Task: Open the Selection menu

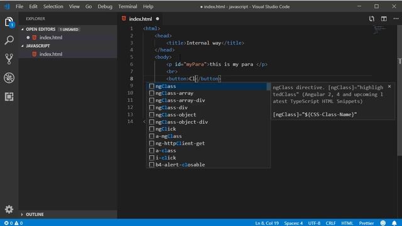Action: tap(53, 6)
